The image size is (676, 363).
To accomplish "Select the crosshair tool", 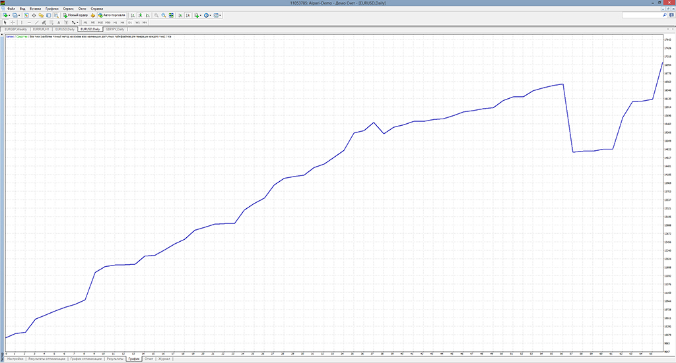I will 13,22.
